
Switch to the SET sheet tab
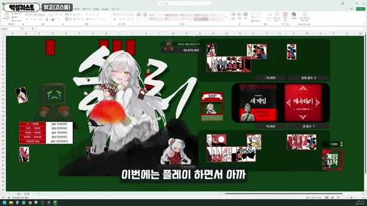pyautogui.click(x=18, y=193)
